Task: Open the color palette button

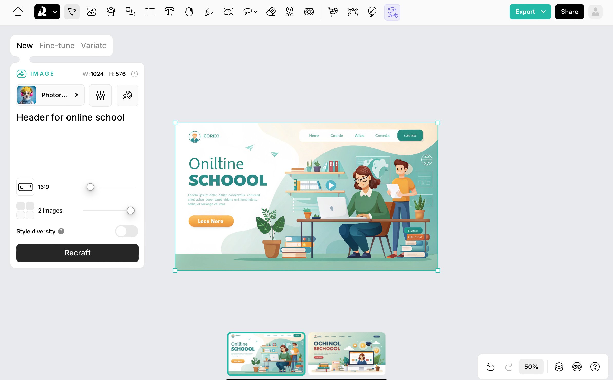Action: coord(127,95)
